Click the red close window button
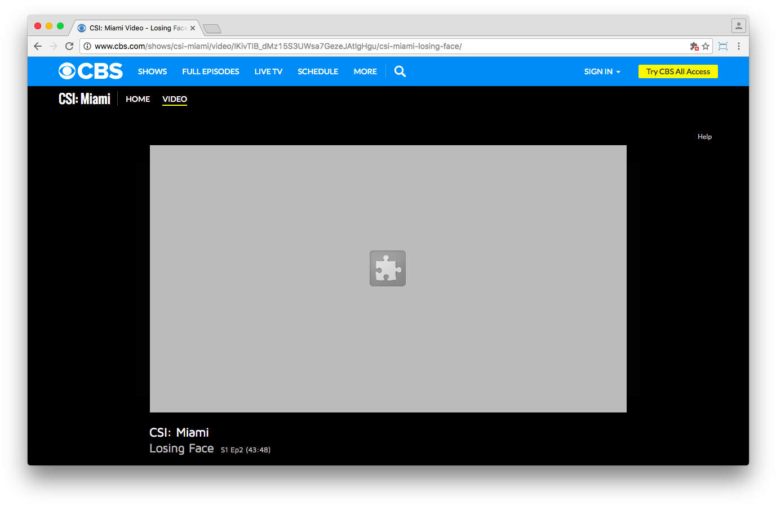 tap(38, 26)
